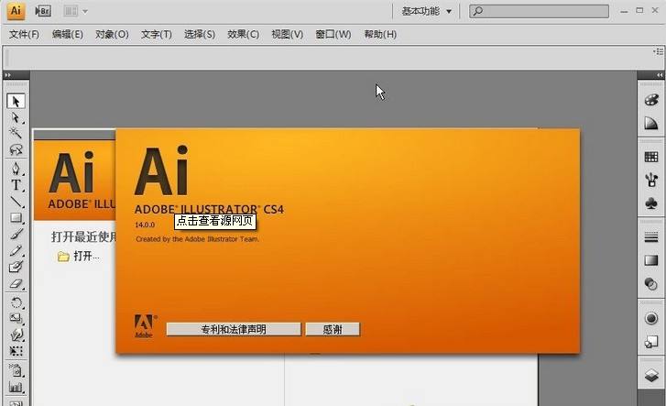Screen dimensions: 666x406
Task: Open the Swatches panel
Action: pyautogui.click(x=651, y=157)
